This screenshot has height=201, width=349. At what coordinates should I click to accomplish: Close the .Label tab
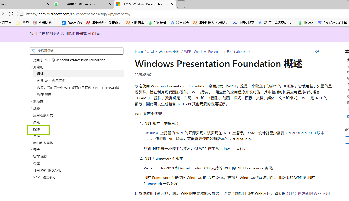(x=48, y=4)
